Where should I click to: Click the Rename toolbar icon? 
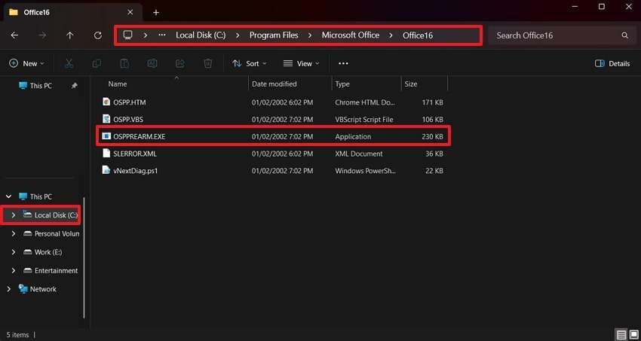(152, 64)
